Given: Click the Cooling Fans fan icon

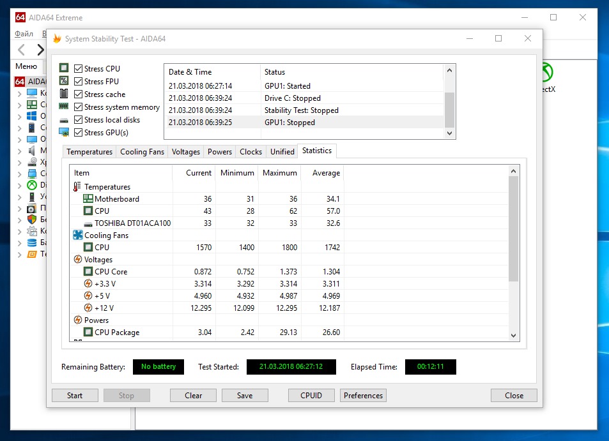Looking at the screenshot, I should click(78, 235).
